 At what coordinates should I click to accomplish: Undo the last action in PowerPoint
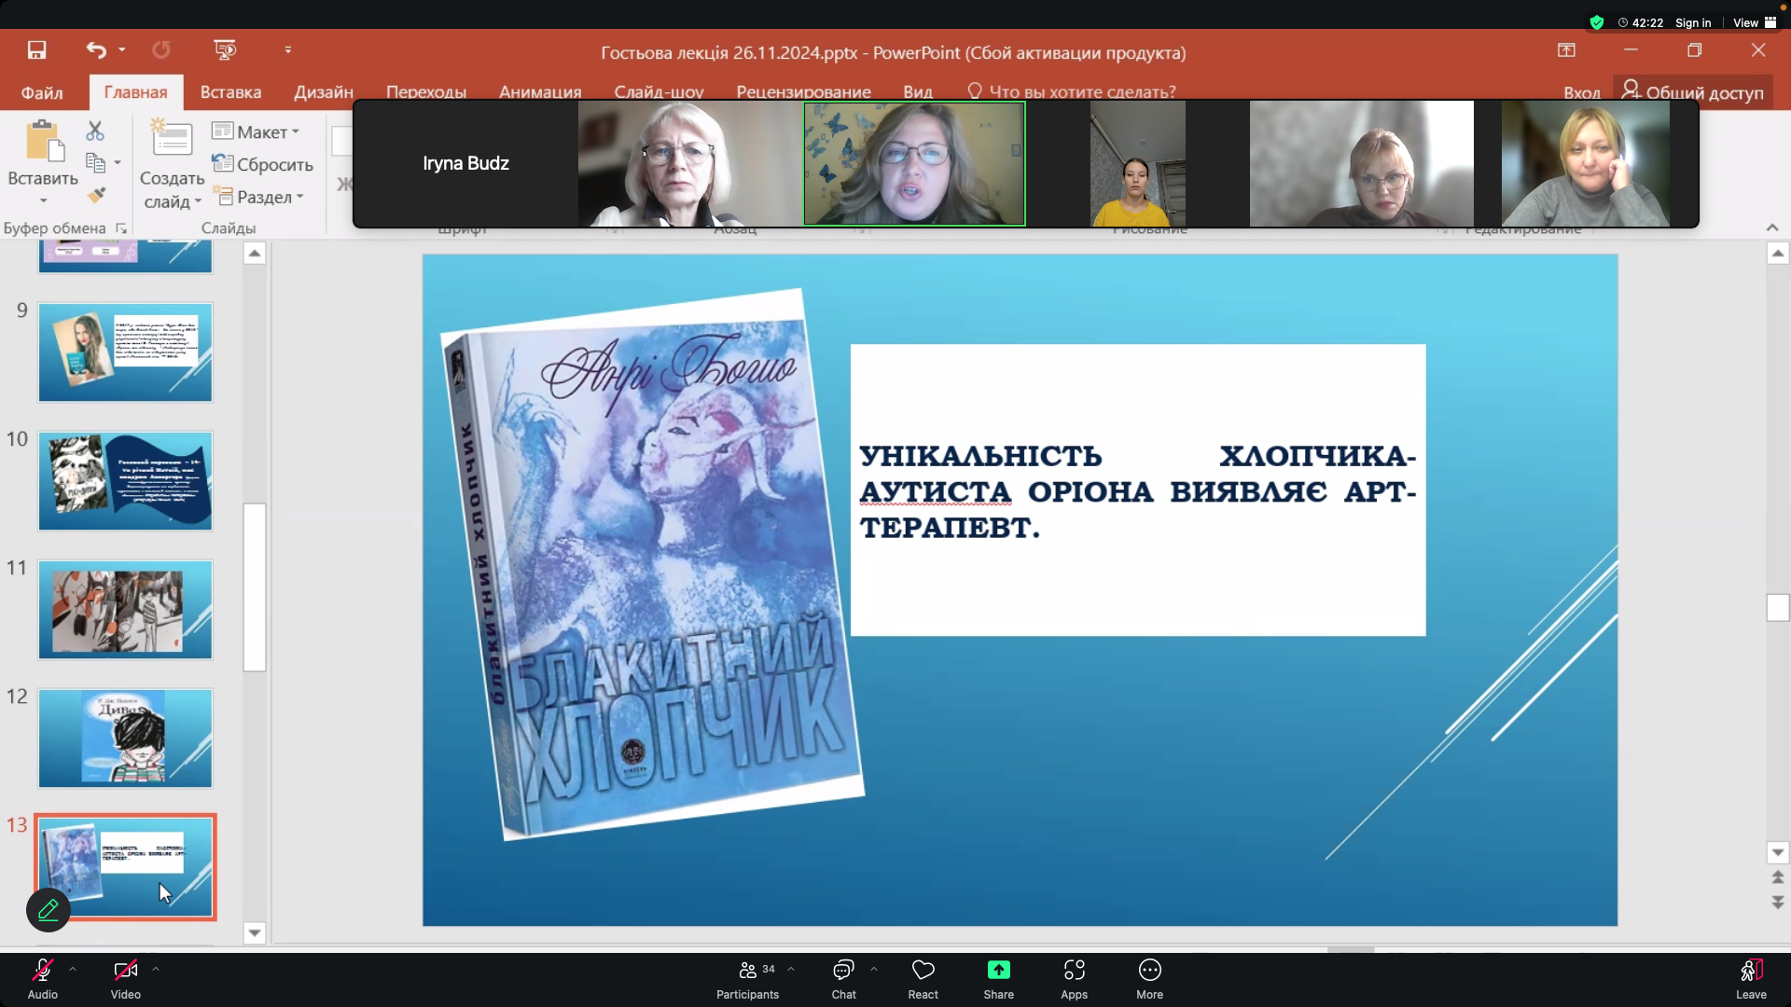point(95,50)
